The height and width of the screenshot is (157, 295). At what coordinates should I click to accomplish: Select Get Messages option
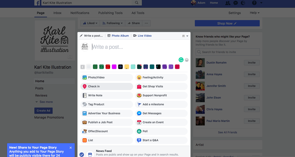[161, 114]
